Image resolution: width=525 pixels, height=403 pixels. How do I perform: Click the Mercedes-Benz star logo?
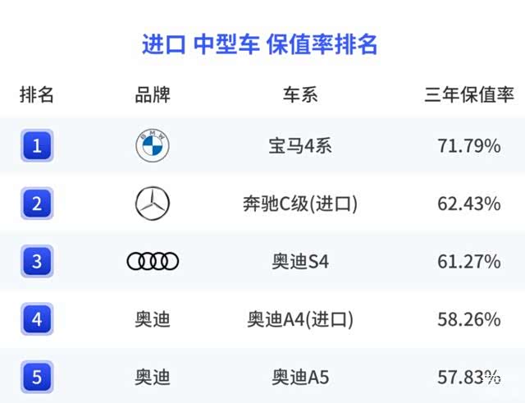click(153, 204)
